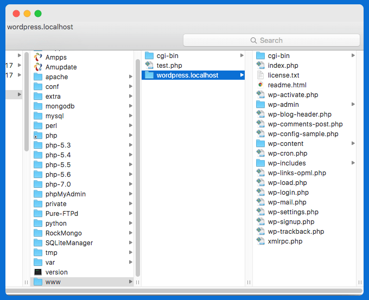Click in the Search field
Viewport: 369px width, 300px height.
pos(271,41)
